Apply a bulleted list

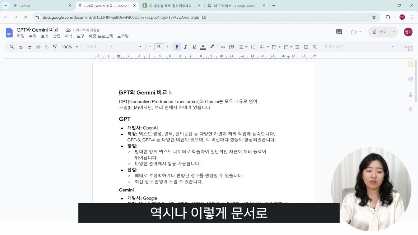click(274, 47)
